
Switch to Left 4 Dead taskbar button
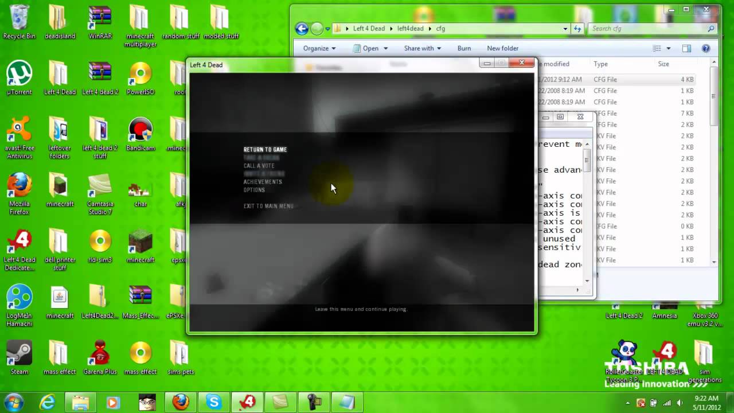tap(247, 403)
